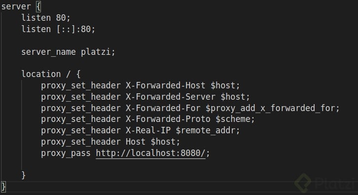Image resolution: width=358 pixels, height=195 pixels.
Task: Click the Platzi watermark logo icon
Action: point(303,183)
